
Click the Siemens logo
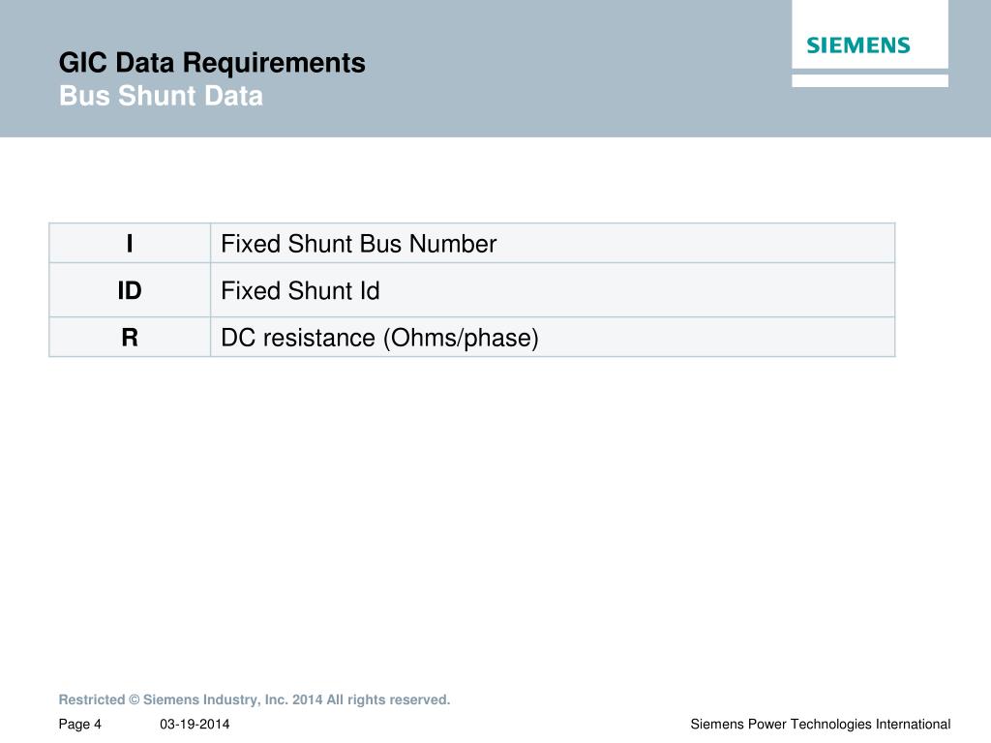tap(857, 45)
